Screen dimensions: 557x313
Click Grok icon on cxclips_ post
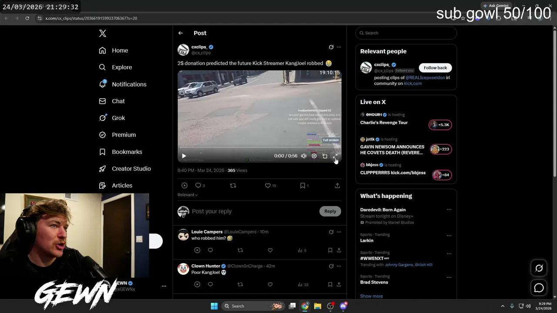(x=331, y=47)
